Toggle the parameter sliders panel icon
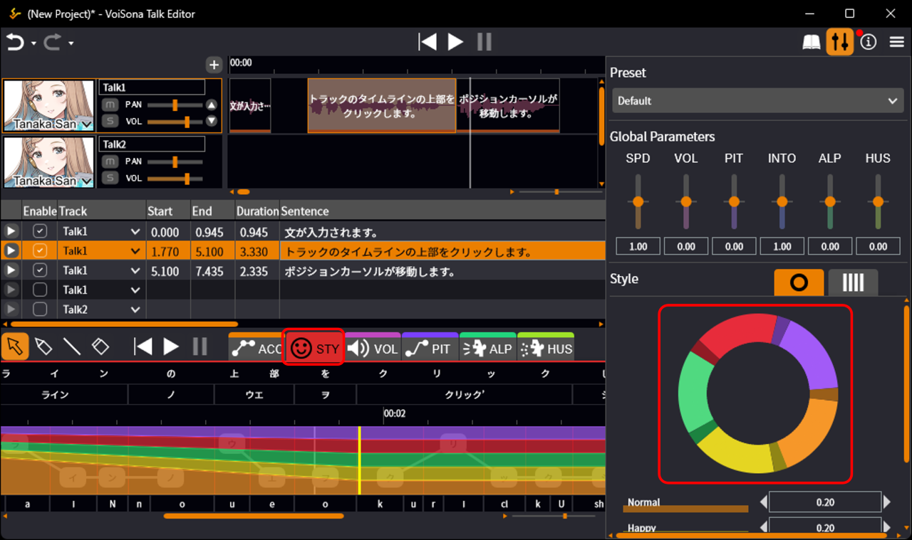This screenshot has width=912, height=540. pyautogui.click(x=840, y=42)
